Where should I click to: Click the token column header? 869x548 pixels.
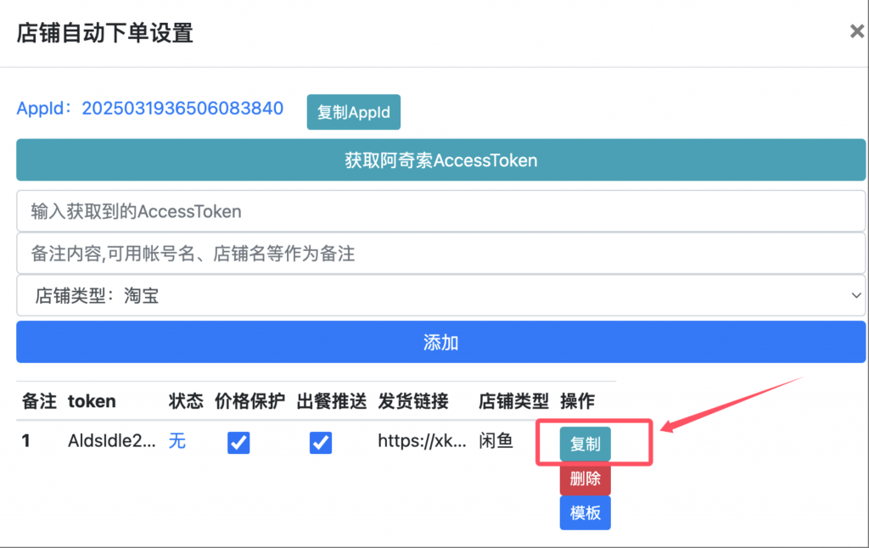pos(92,401)
